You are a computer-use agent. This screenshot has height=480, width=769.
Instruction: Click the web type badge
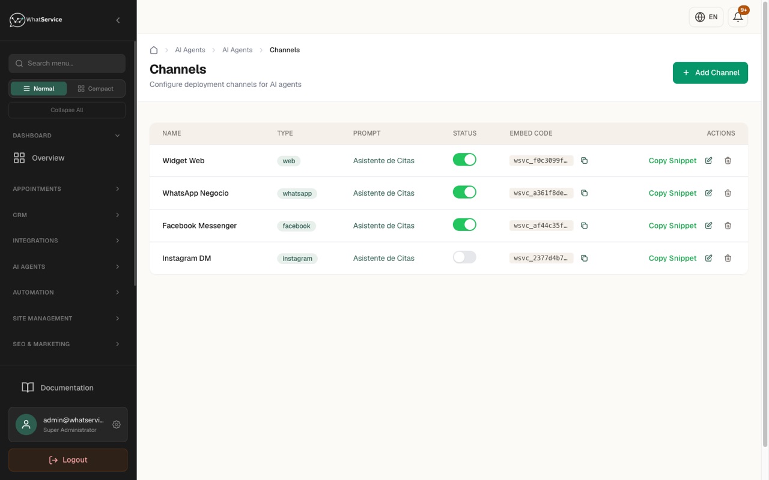[288, 161]
